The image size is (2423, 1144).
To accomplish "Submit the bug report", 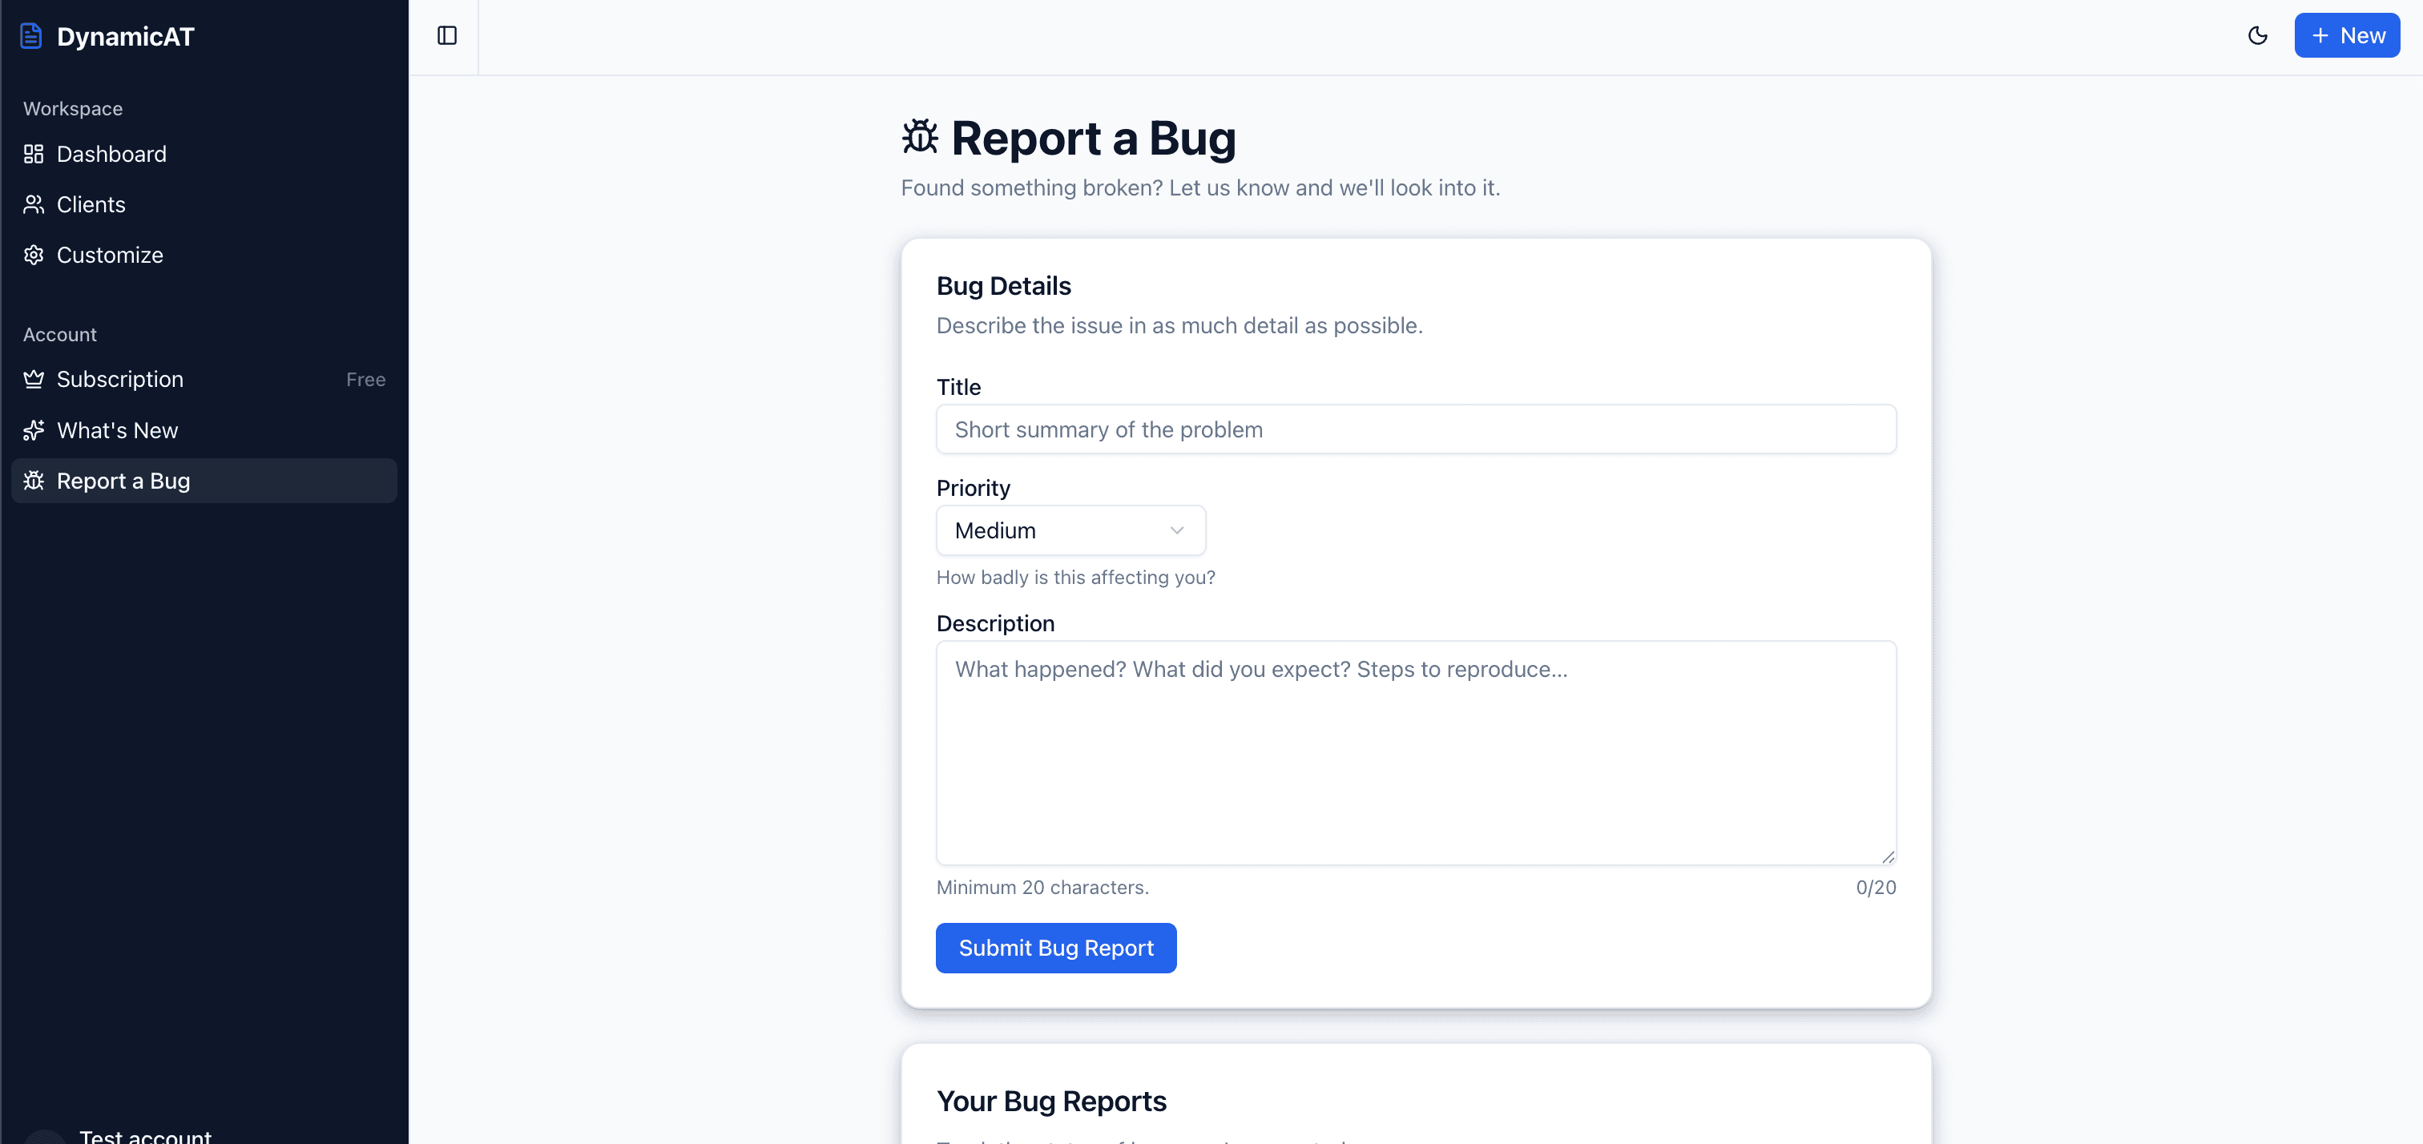I will tap(1055, 948).
